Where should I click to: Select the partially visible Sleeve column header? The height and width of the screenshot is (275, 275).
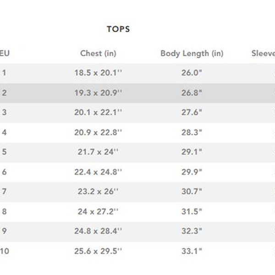263,53
